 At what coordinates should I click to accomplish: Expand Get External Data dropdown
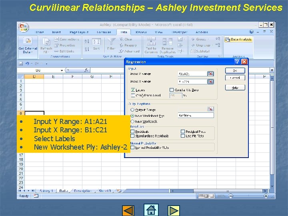tap(32, 52)
